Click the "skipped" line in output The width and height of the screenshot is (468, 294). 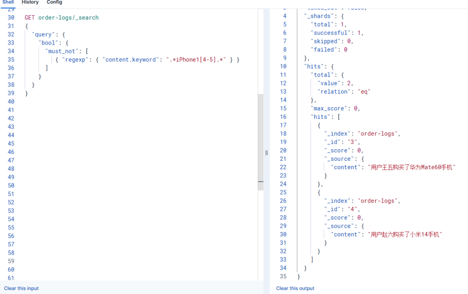[331, 41]
